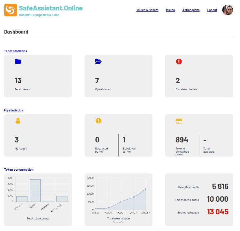This screenshot has width=240, height=231.
Task: Click the red 13 045 estimated usage value
Action: 218,212
